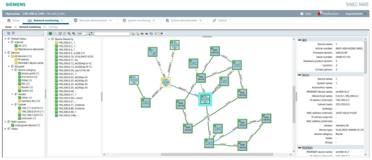
Task: Select the yellow-highlighted router node
Action: (x=166, y=82)
